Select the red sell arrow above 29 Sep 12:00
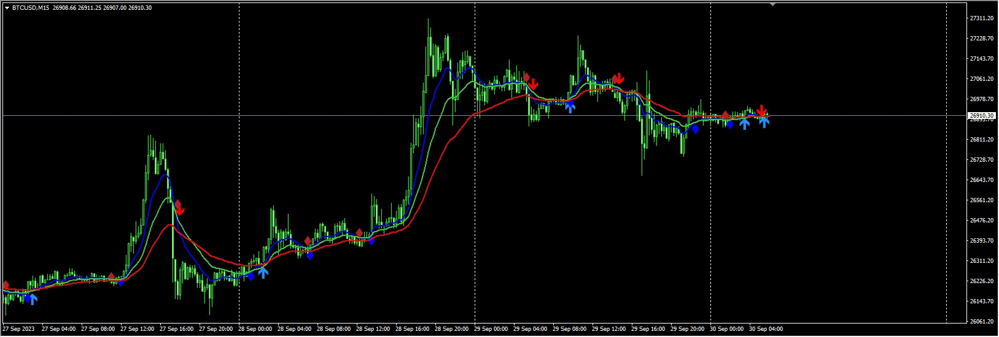This screenshot has width=999, height=337. point(620,78)
